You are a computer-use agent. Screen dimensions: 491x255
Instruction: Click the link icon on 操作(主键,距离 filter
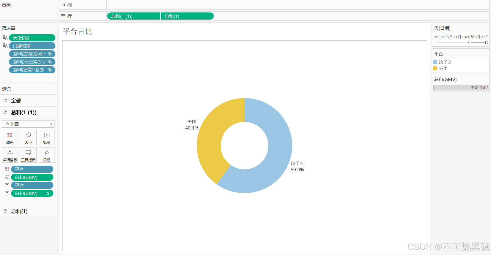pyautogui.click(x=50, y=54)
